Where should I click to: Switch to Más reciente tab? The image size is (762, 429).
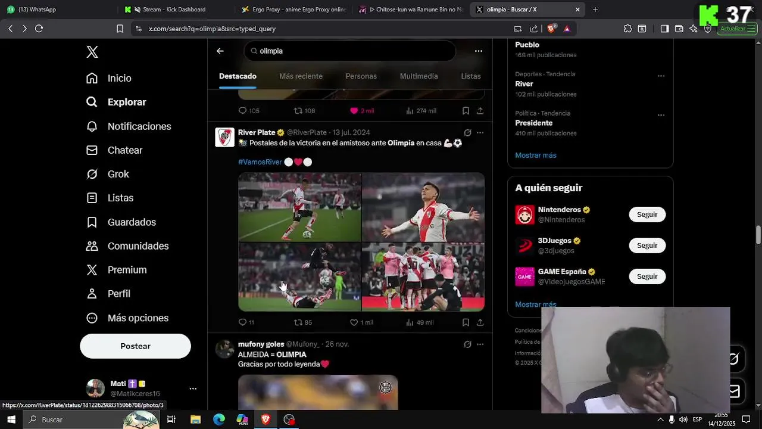point(301,76)
